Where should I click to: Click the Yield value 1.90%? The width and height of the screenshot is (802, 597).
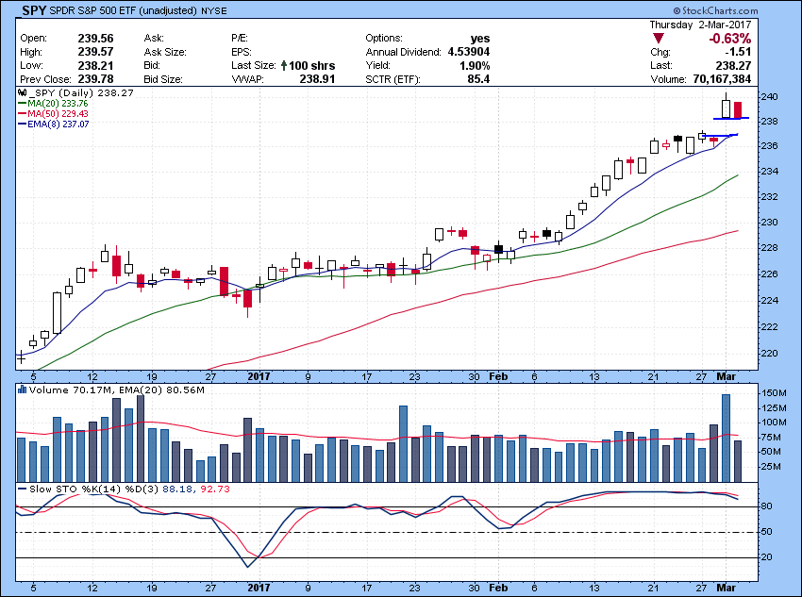tap(476, 65)
